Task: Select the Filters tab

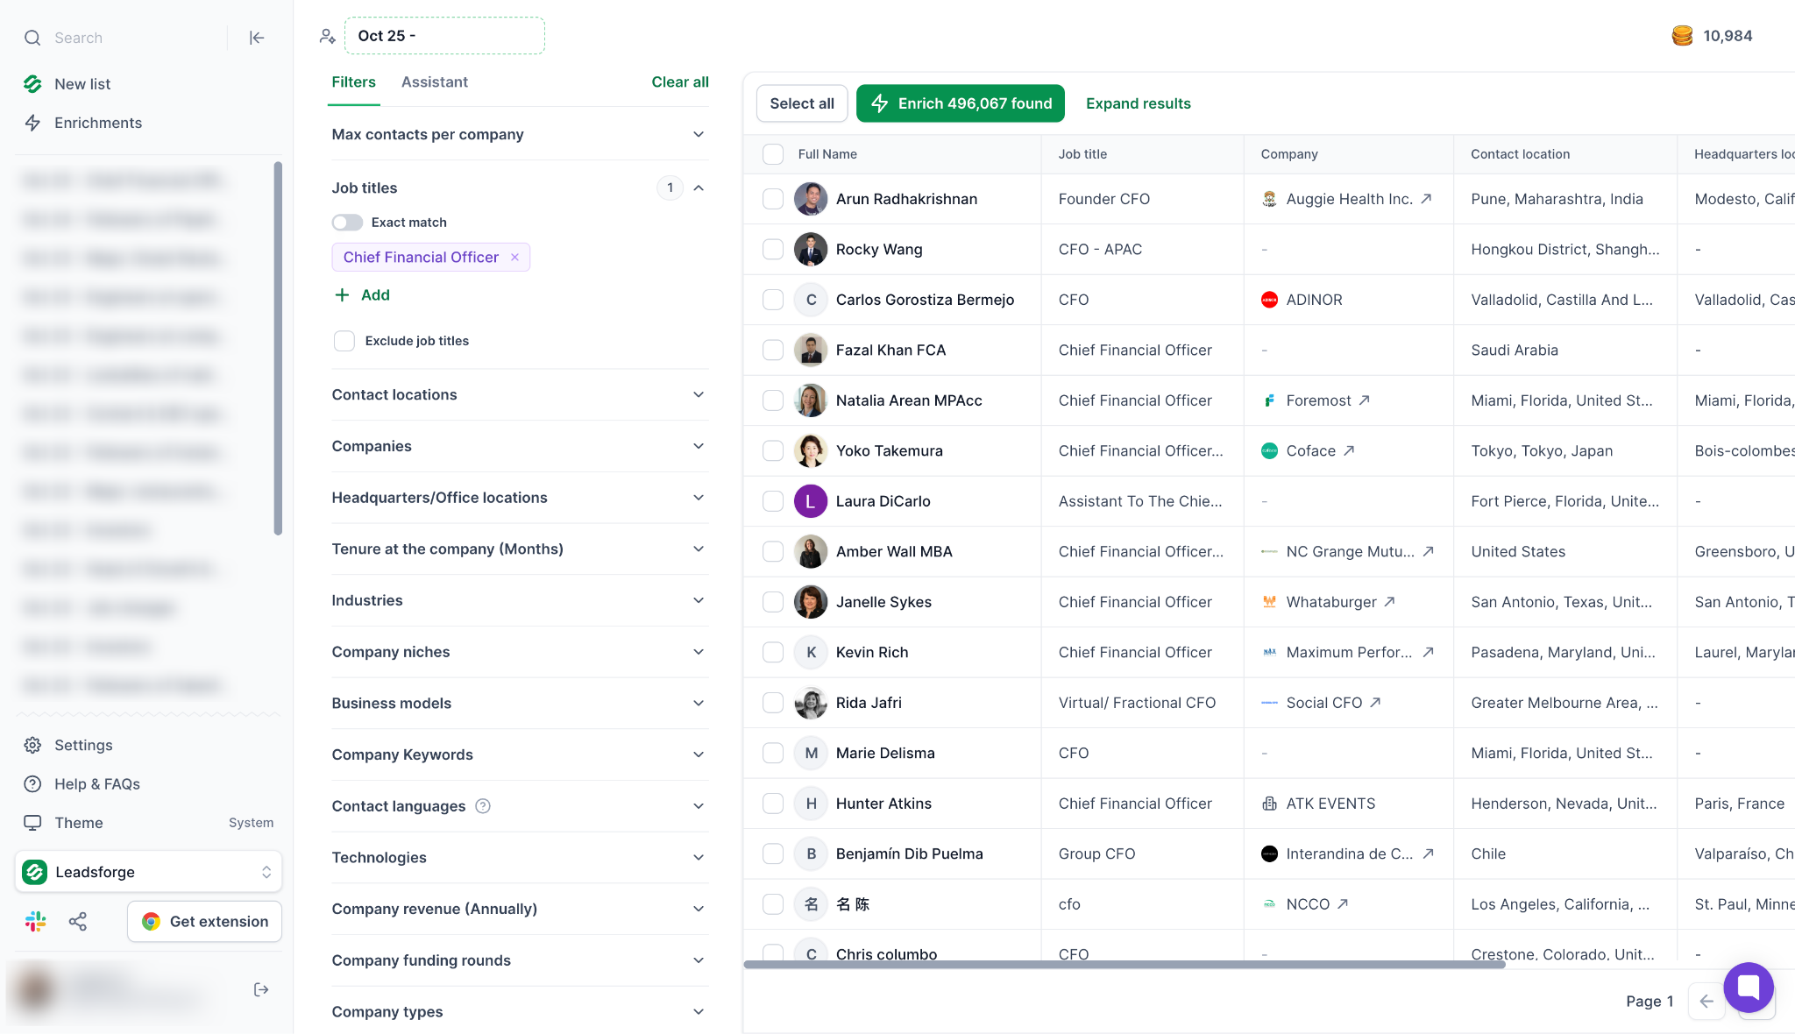Action: [x=353, y=81]
